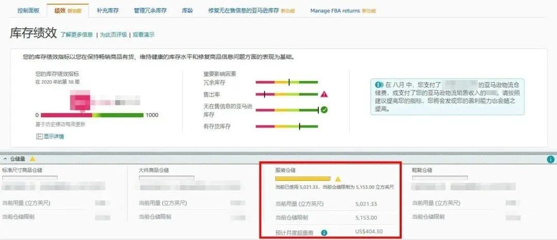
Task: Collapse the 仓储量 section using its chevron
Action: pyautogui.click(x=5, y=159)
